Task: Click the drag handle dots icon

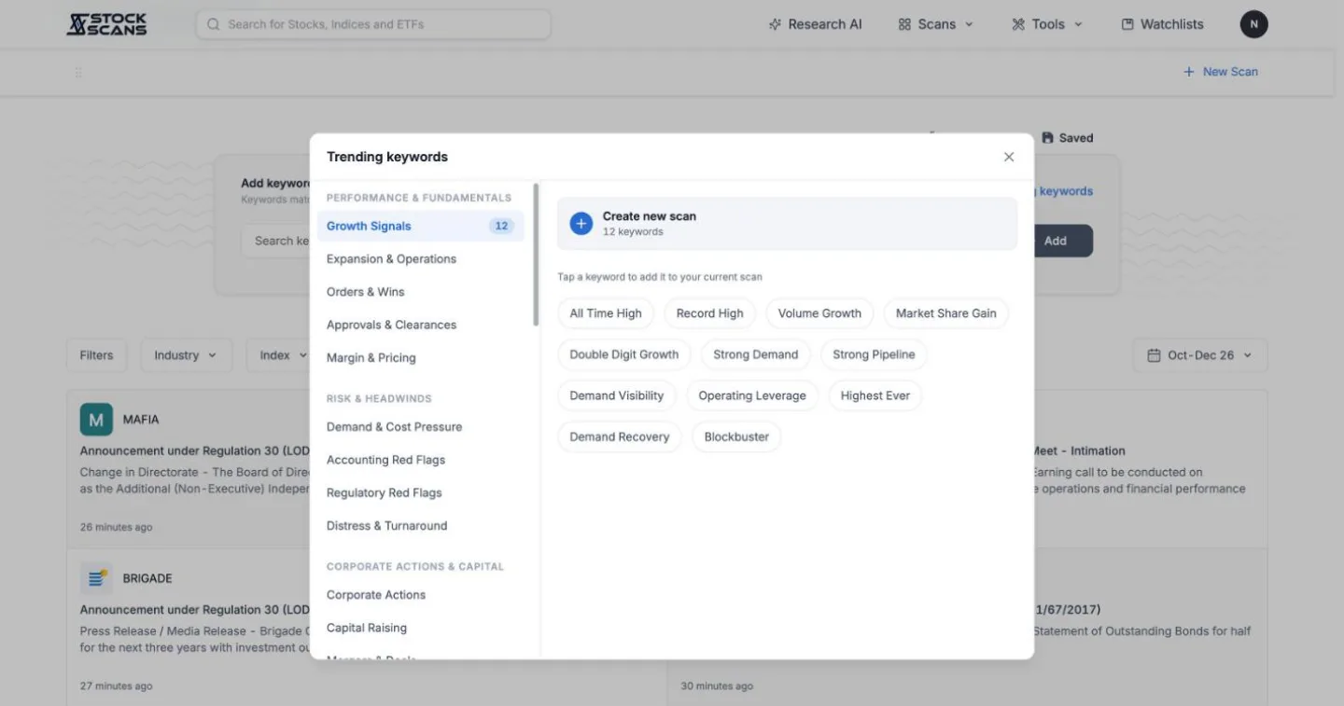Action: click(x=78, y=72)
